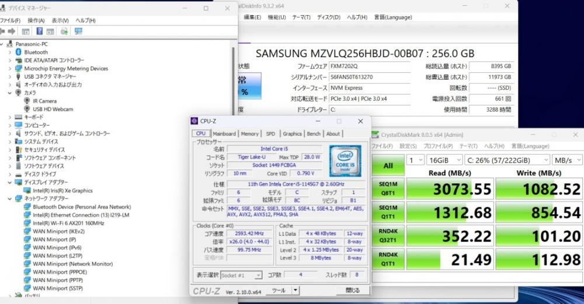Select Intel(R) Wi-Fi 6 AX201 160MHz adapter
The height and width of the screenshot is (304, 584).
pos(68,224)
